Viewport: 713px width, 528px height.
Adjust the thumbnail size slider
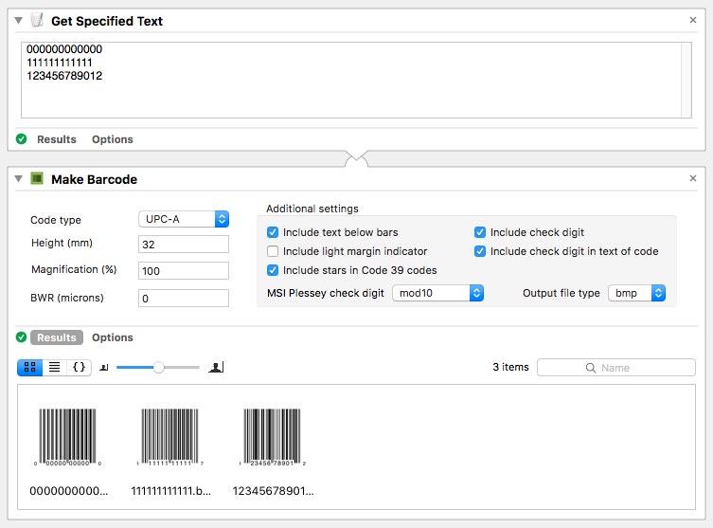pyautogui.click(x=158, y=367)
